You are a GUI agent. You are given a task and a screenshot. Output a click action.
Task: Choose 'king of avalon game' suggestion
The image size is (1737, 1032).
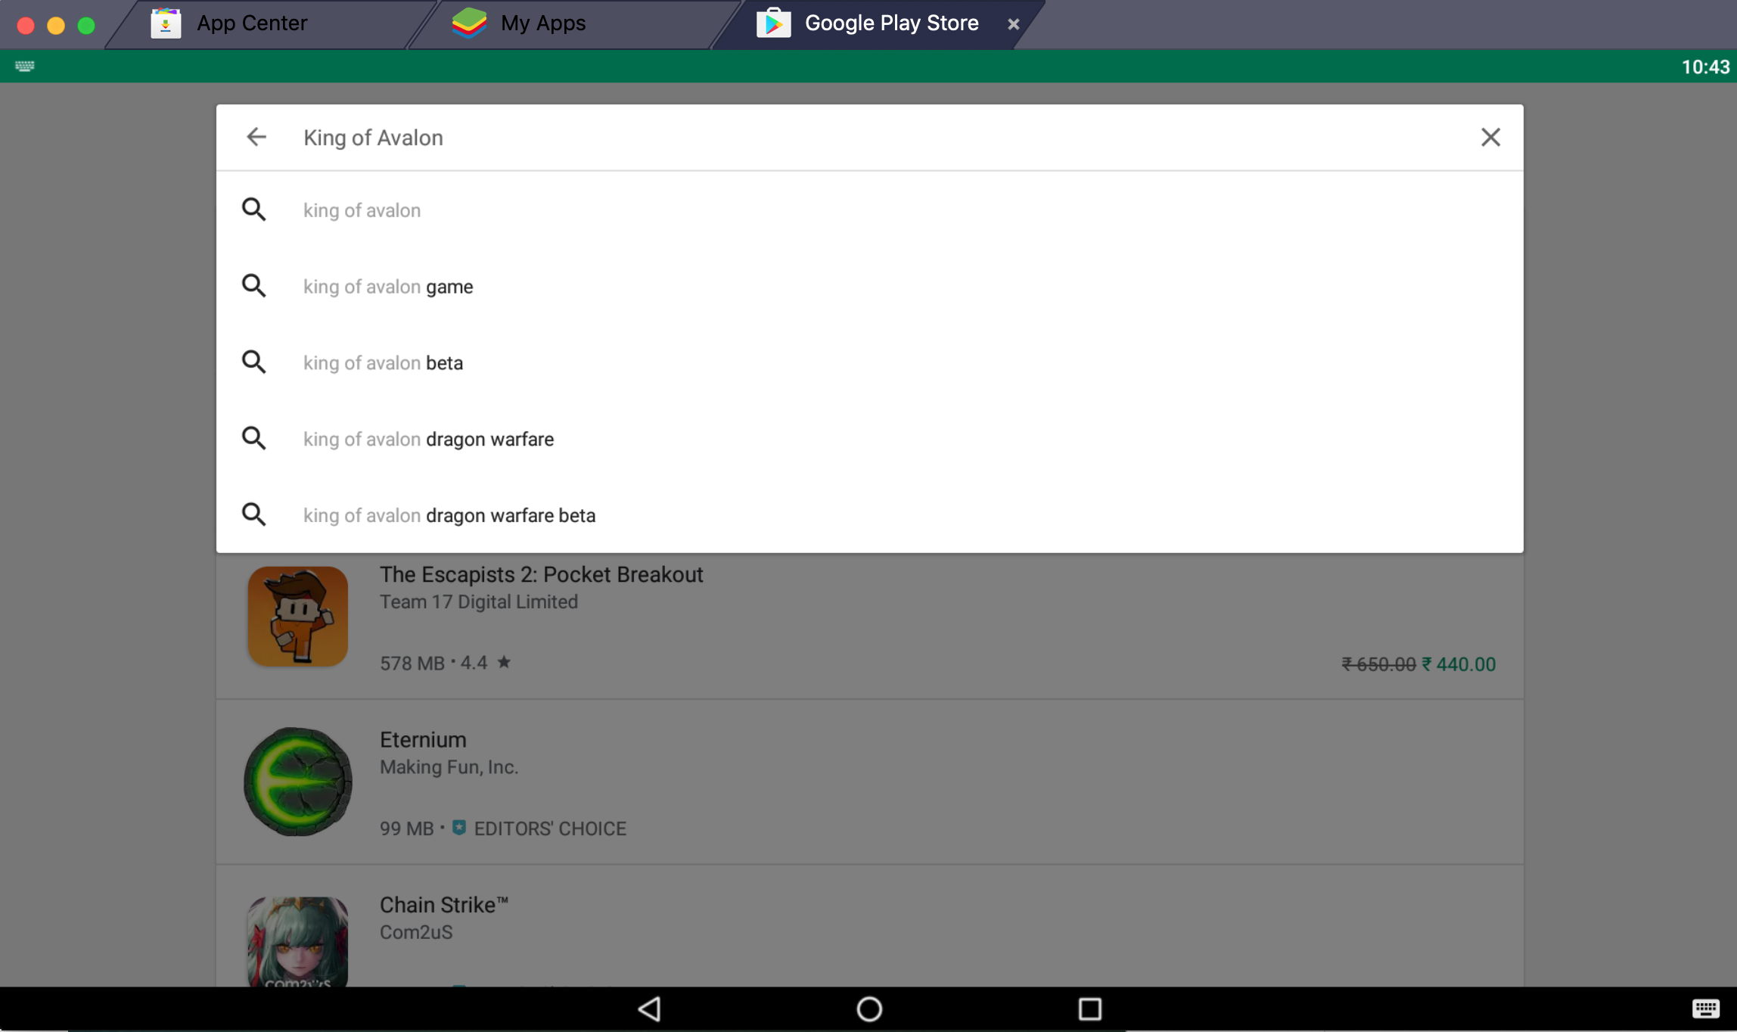(x=870, y=286)
